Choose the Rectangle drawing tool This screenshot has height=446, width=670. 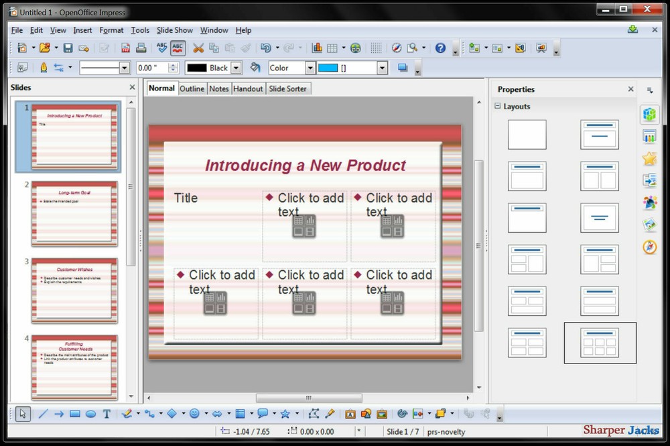76,414
